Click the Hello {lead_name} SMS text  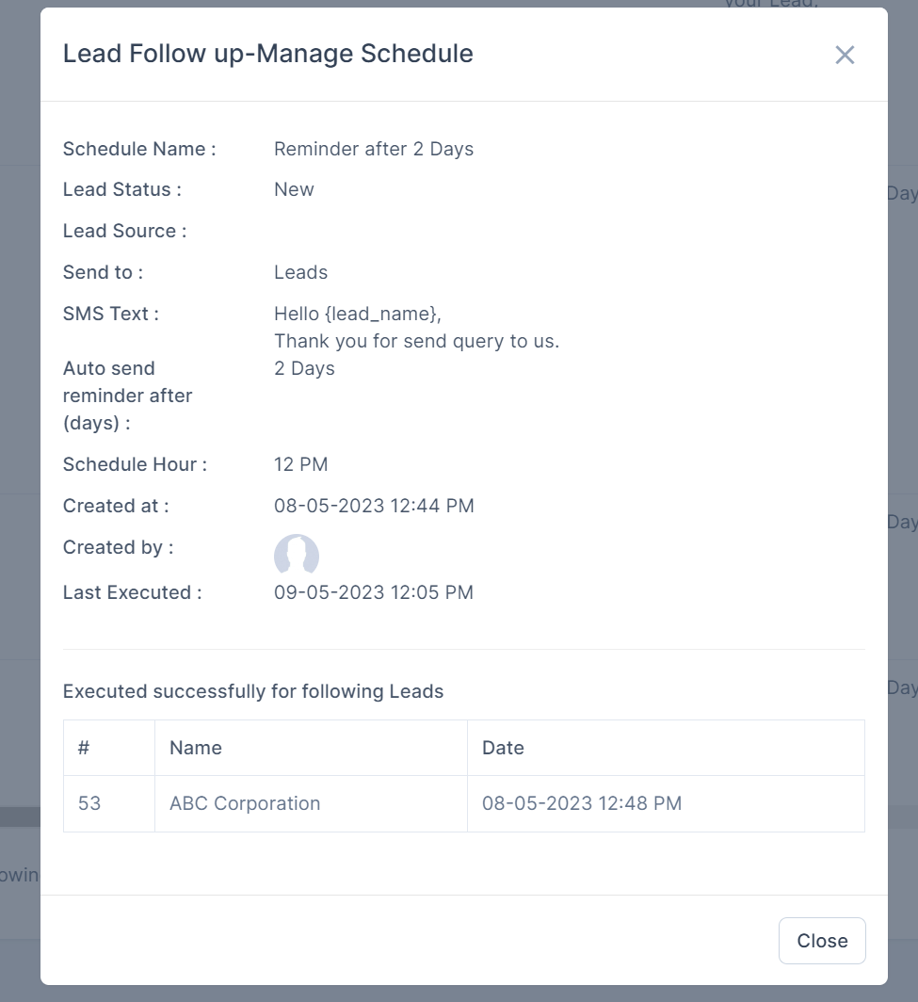(x=358, y=314)
